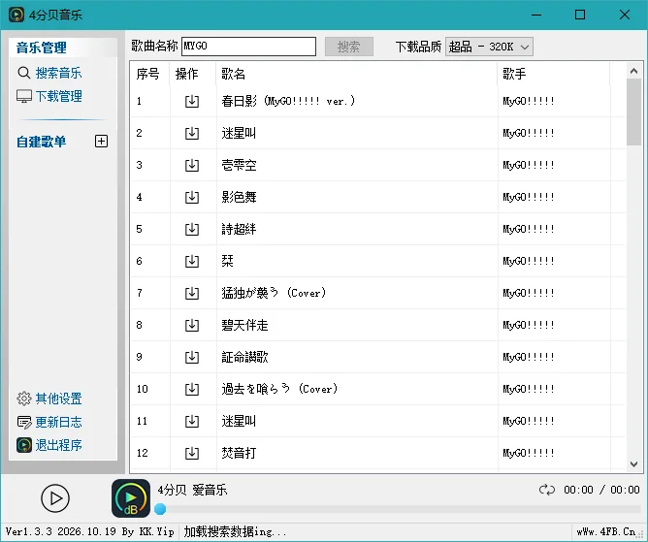Toggle the loop playback mode icon
Viewport: 648px width, 542px height.
tap(547, 490)
